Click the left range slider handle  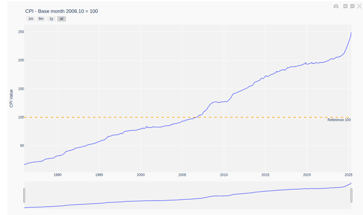click(x=24, y=195)
